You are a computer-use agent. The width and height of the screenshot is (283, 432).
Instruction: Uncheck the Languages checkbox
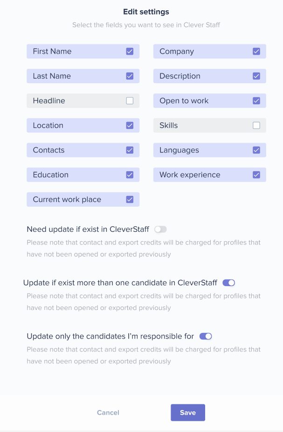pos(256,150)
